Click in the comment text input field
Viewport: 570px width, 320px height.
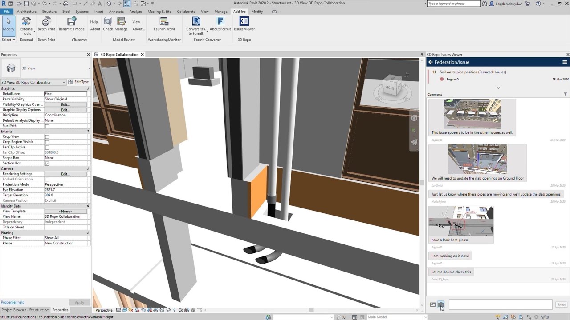click(501, 304)
